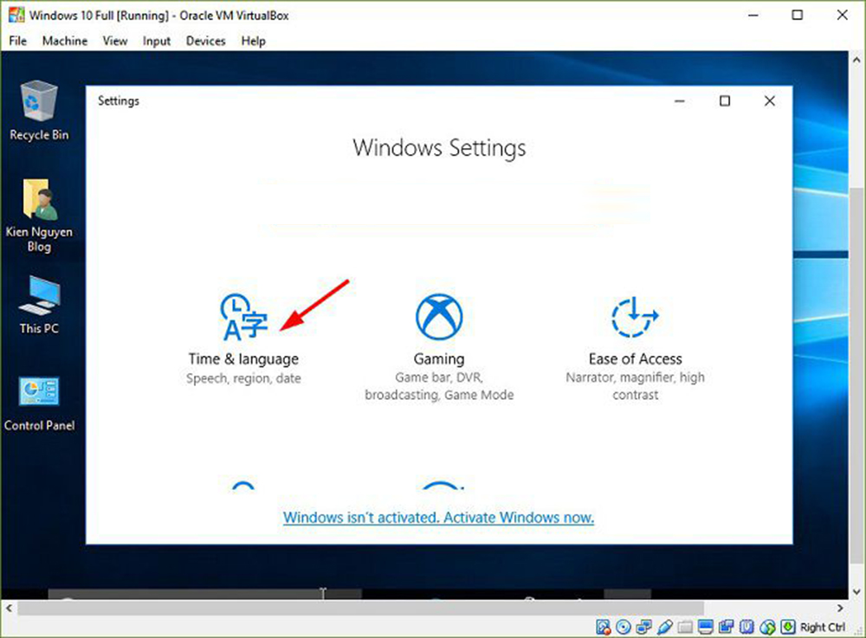This screenshot has width=866, height=638.
Task: Click Ease of Access label
Action: pos(635,359)
